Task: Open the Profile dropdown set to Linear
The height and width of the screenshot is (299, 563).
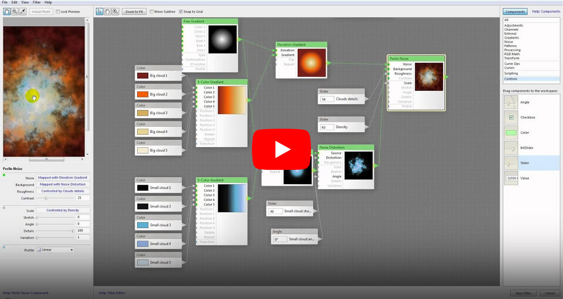Action: coord(55,250)
